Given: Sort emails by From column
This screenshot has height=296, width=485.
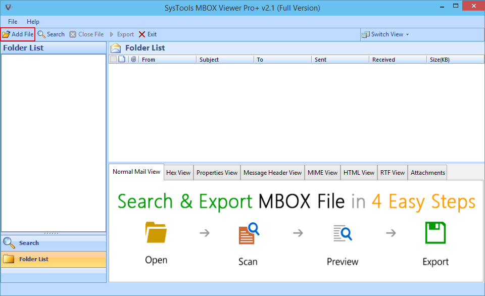Looking at the screenshot, I should [167, 60].
